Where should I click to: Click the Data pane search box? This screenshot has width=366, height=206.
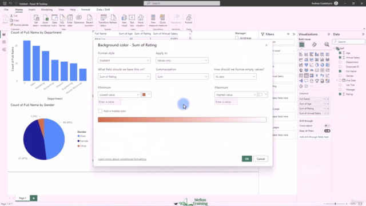pyautogui.click(x=349, y=42)
